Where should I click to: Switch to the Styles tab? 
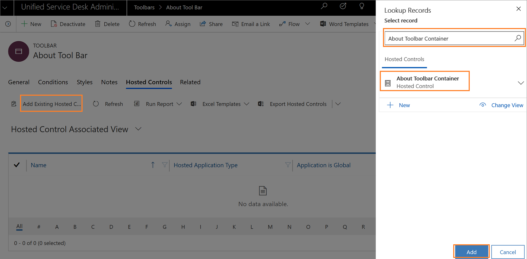(85, 82)
